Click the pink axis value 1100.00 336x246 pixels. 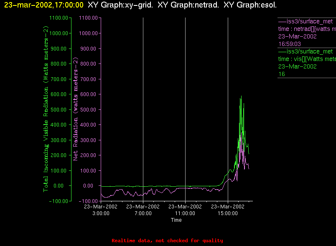[x=88, y=18]
